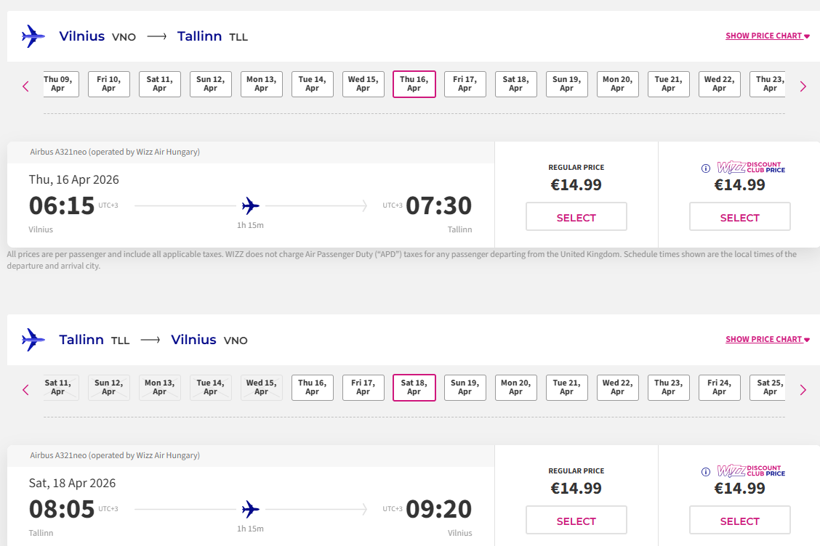Click the airplane icon beside Tallinn to Vilnius
Screen dimensions: 820x546
[x=33, y=340]
